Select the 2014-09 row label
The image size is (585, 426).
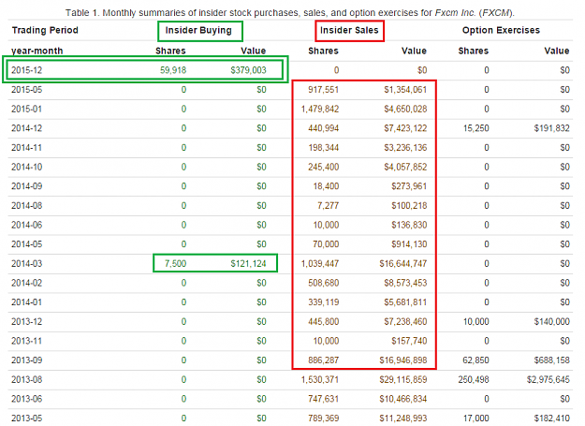[x=26, y=186]
